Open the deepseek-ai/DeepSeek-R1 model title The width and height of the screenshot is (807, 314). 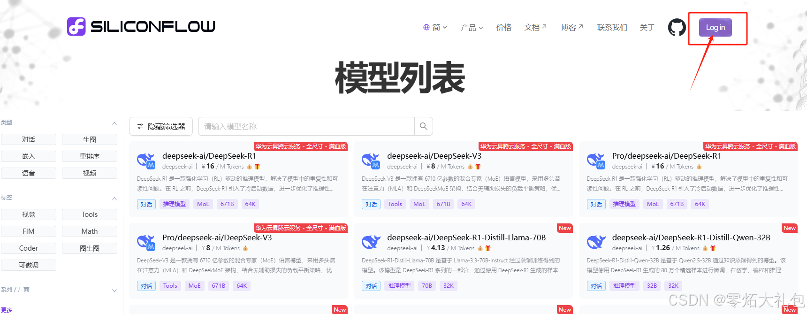point(209,156)
